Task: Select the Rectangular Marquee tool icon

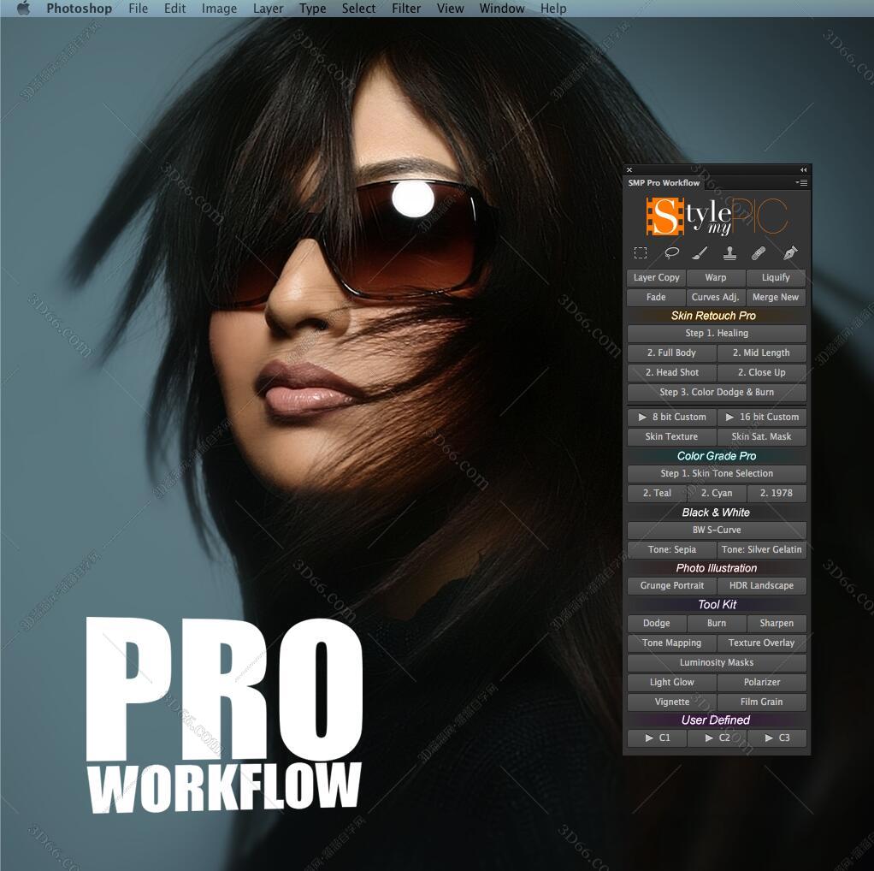Action: coord(640,253)
